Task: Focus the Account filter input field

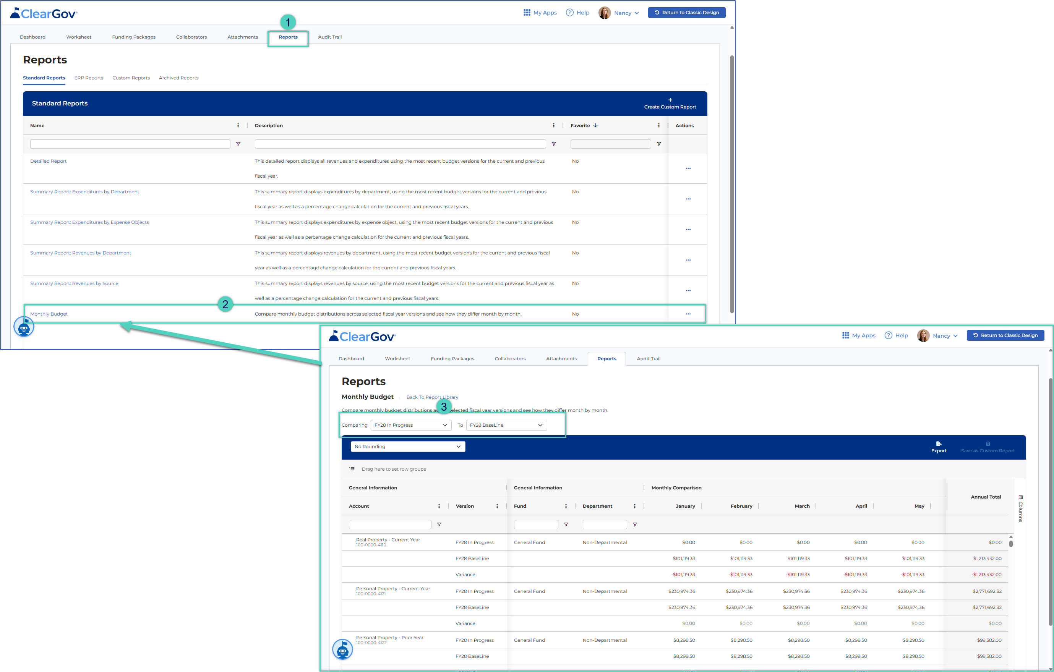Action: pyautogui.click(x=390, y=525)
